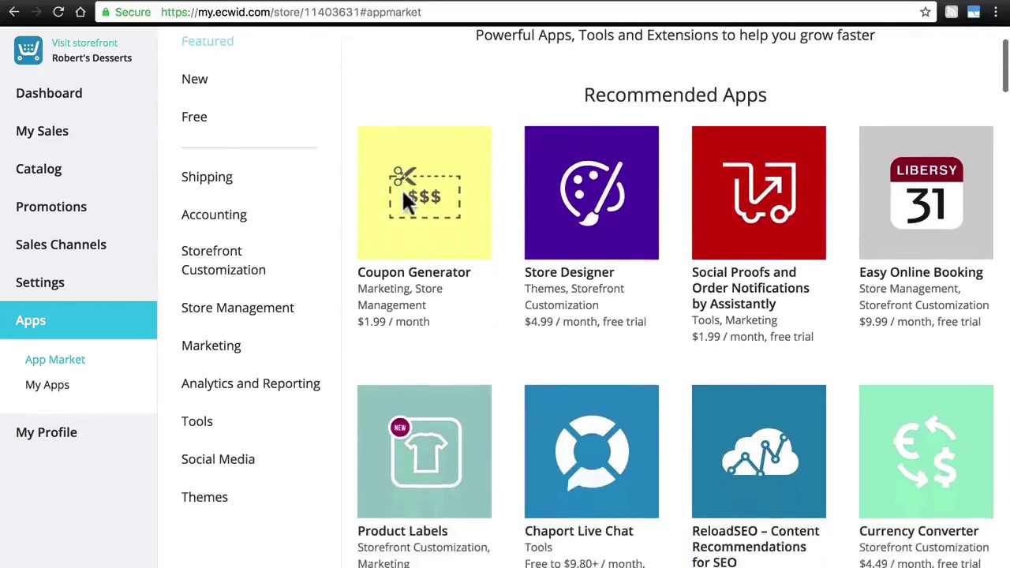This screenshot has height=568, width=1010.
Task: Go to the Dashboard section
Action: point(49,93)
